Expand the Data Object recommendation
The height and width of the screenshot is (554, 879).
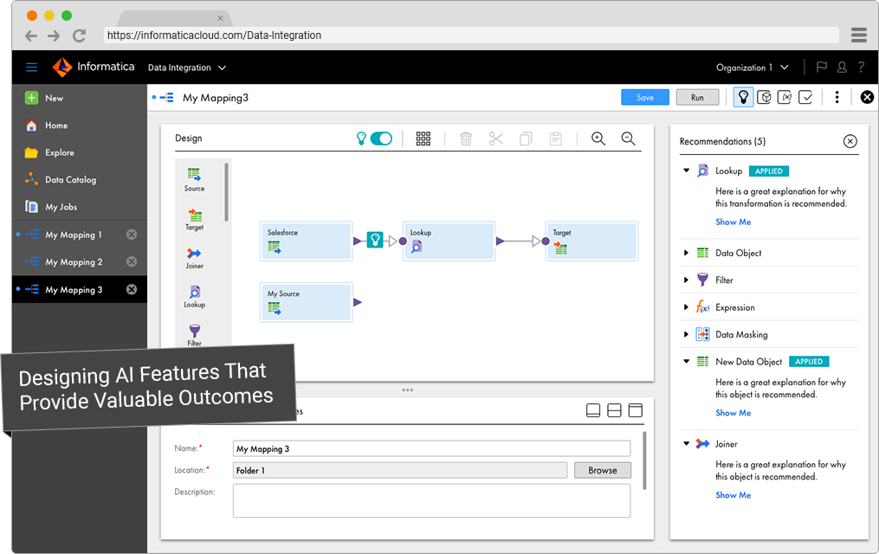point(686,253)
